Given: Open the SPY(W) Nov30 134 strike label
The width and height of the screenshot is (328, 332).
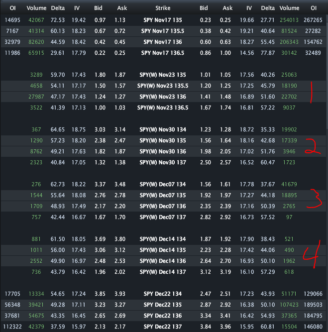Looking at the screenshot, I should [x=163, y=129].
